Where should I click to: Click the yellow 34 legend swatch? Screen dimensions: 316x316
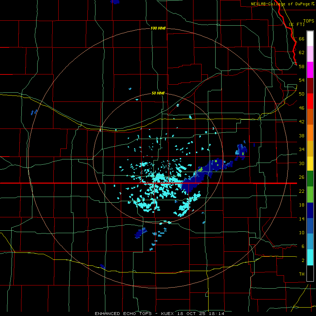(x=310, y=163)
